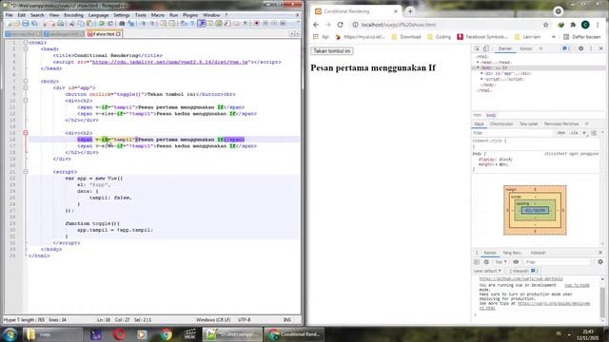This screenshot has height=342, width=609.
Task: Switch to Notepad++ window from taskbar
Action: coord(231,334)
